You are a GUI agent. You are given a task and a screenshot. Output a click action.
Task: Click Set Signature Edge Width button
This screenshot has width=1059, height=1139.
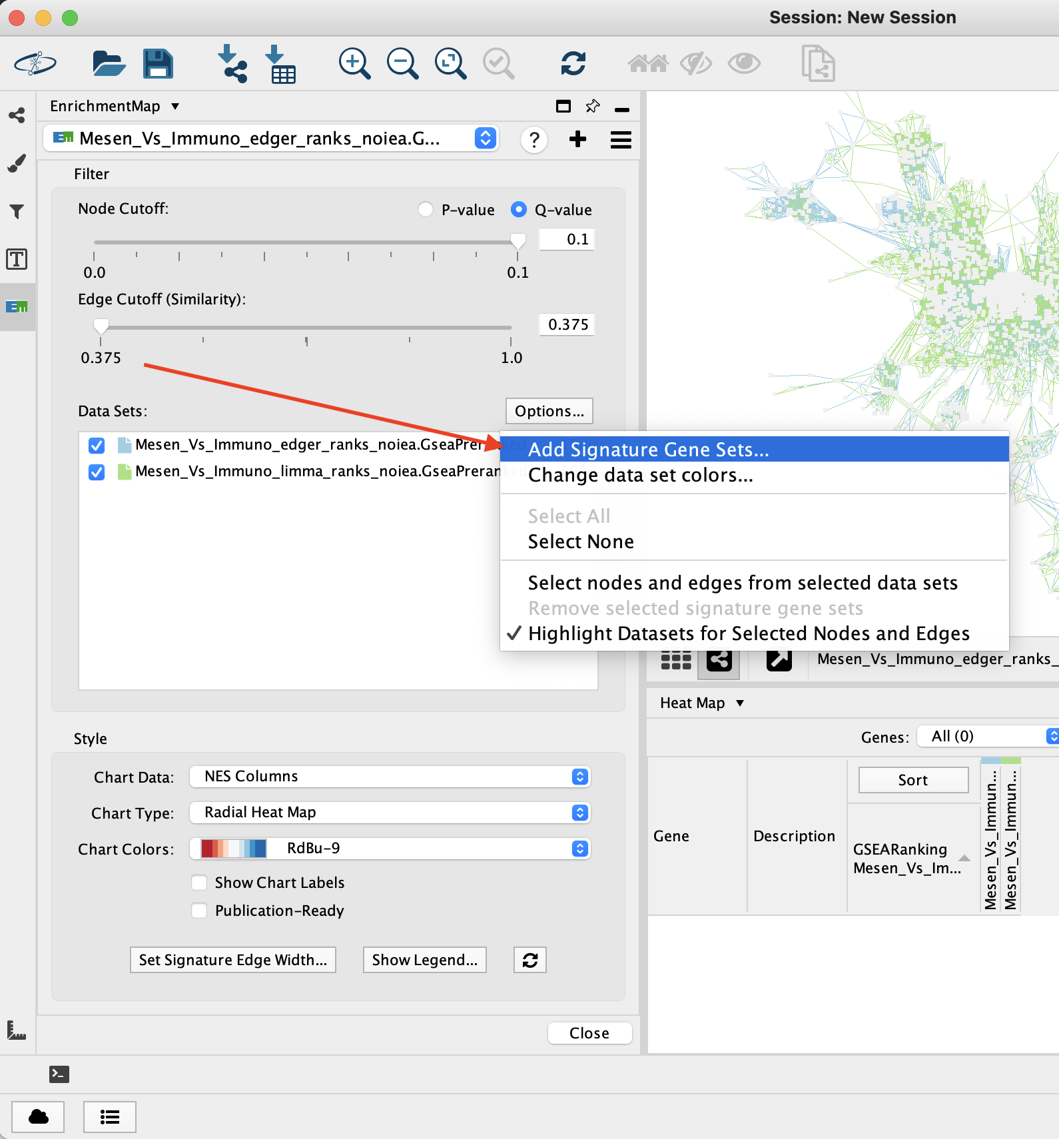coord(233,960)
